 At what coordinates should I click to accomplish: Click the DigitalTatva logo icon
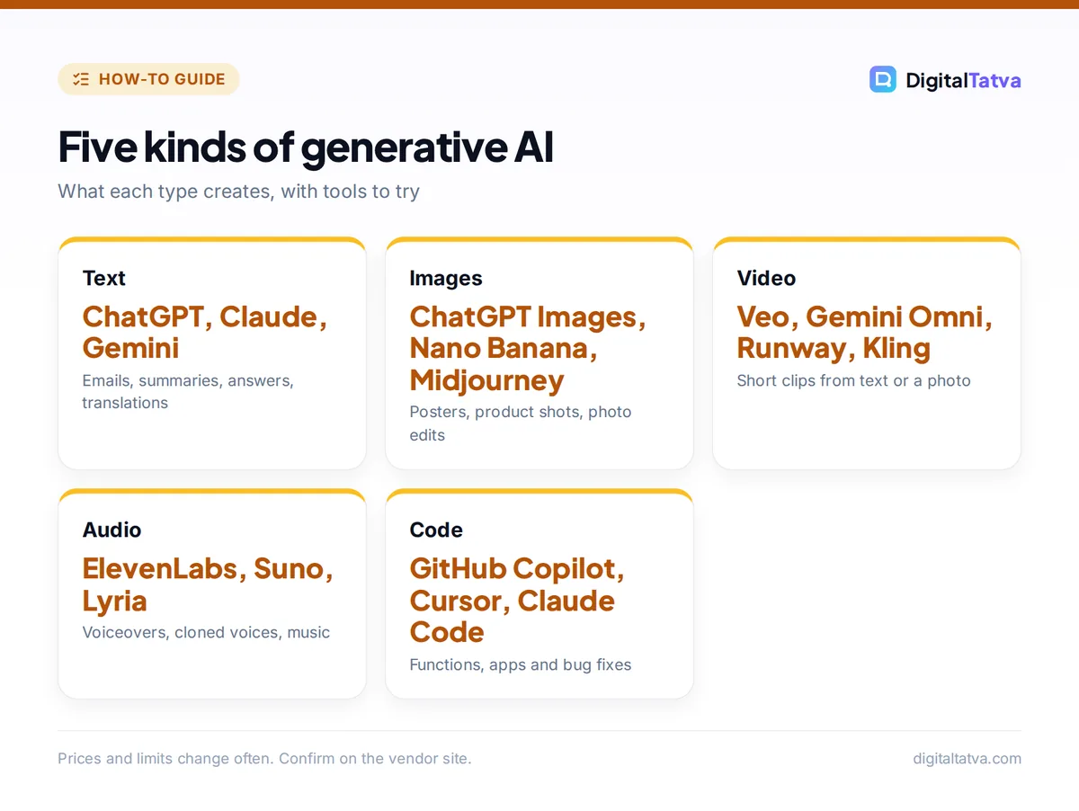(883, 79)
